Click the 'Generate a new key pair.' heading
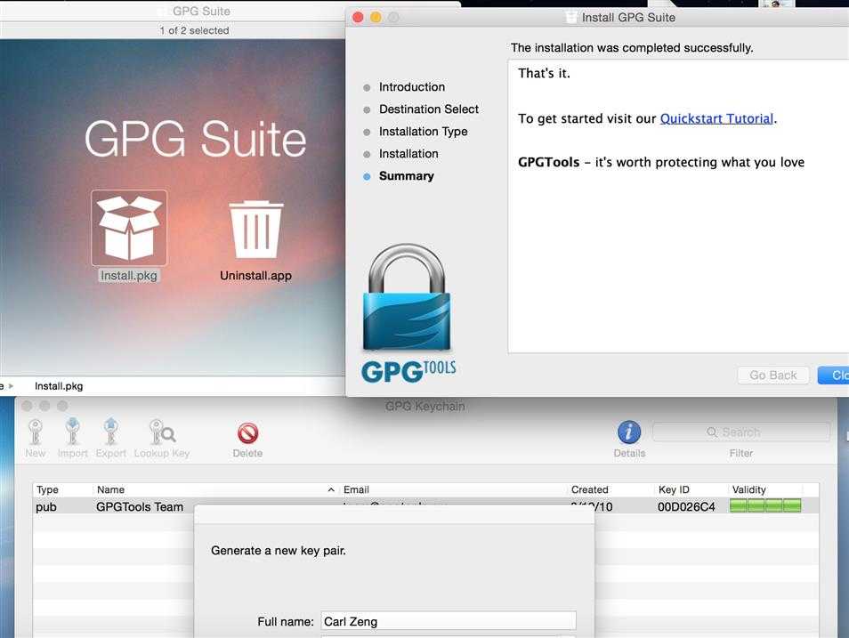Image resolution: width=849 pixels, height=638 pixels. [279, 550]
